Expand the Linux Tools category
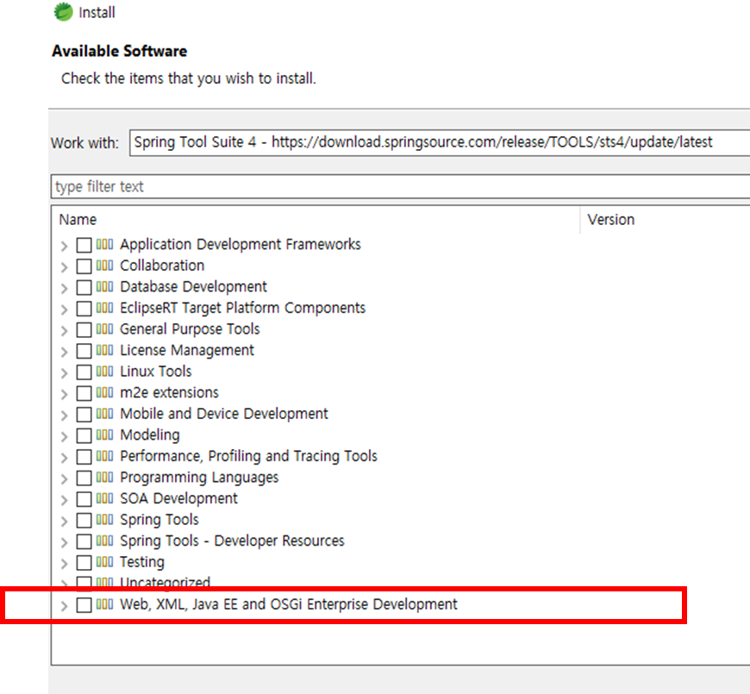 tap(64, 372)
